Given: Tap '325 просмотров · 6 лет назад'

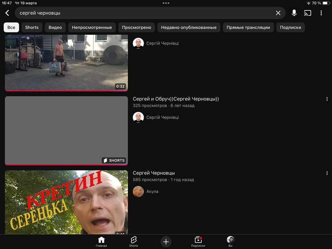Looking at the screenshot, I should (x=164, y=105).
